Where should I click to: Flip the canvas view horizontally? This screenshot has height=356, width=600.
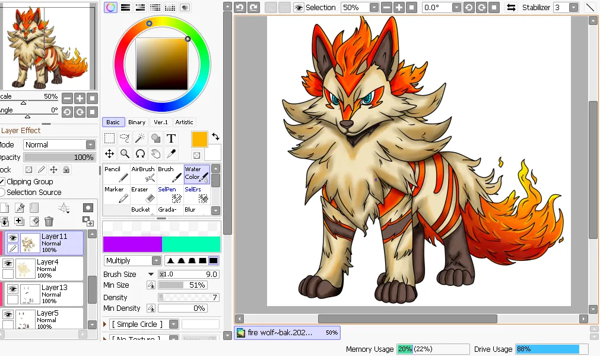[x=511, y=7]
